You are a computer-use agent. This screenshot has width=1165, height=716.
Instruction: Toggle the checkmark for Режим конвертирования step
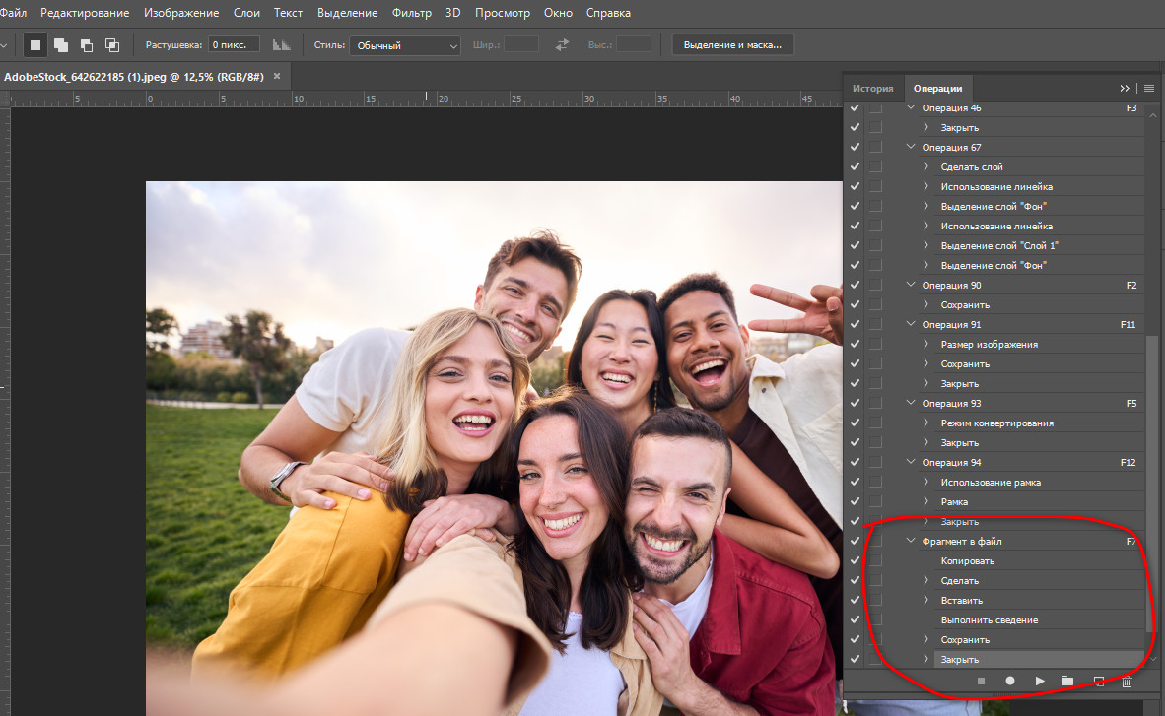click(856, 423)
